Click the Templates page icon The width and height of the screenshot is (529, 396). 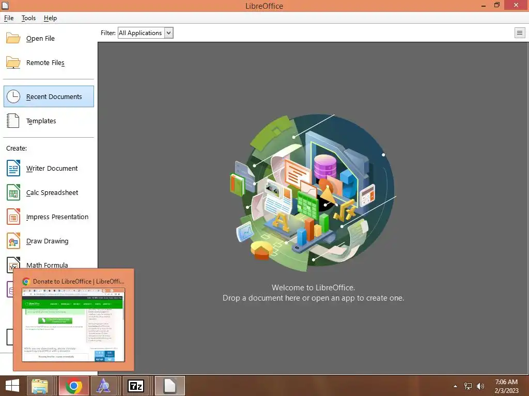13,121
